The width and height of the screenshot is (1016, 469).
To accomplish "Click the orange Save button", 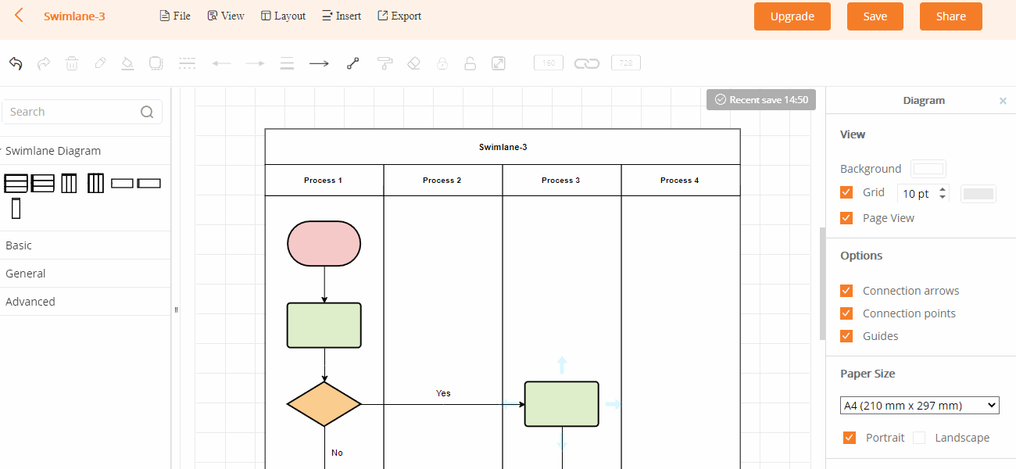I will point(875,16).
